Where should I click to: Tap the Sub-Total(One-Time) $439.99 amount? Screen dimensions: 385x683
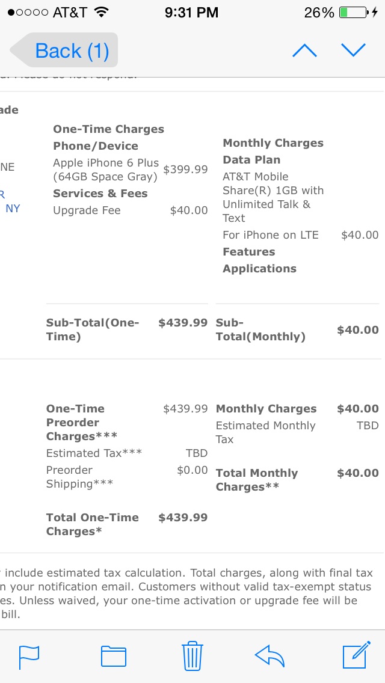(x=183, y=323)
